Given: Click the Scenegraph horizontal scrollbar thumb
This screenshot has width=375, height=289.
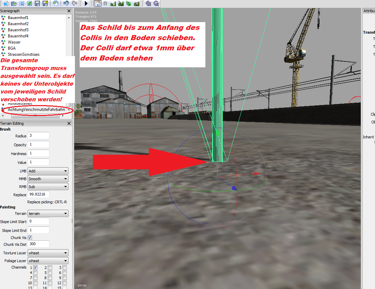Looking at the screenshot, I should (x=35, y=116).
